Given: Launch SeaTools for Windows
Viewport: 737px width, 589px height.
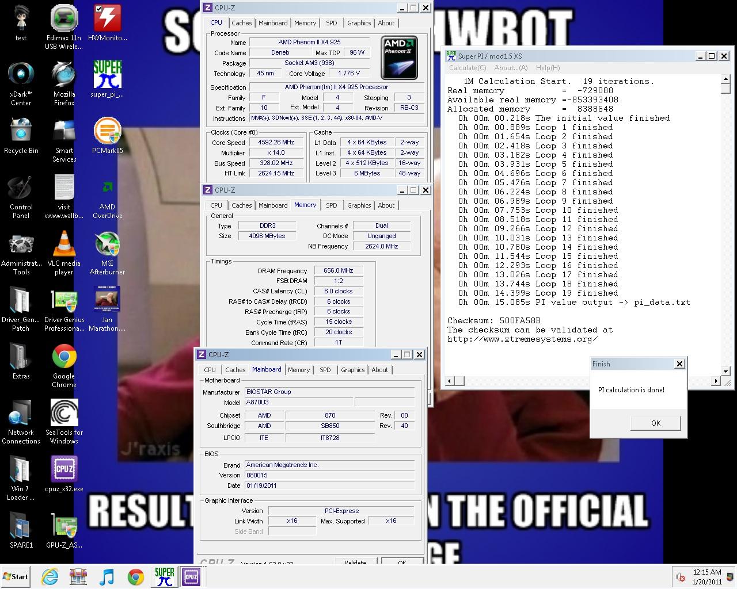Looking at the screenshot, I should (64, 422).
